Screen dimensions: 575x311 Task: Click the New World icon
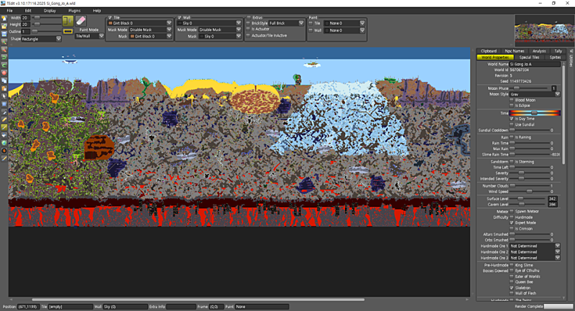tap(4, 18)
